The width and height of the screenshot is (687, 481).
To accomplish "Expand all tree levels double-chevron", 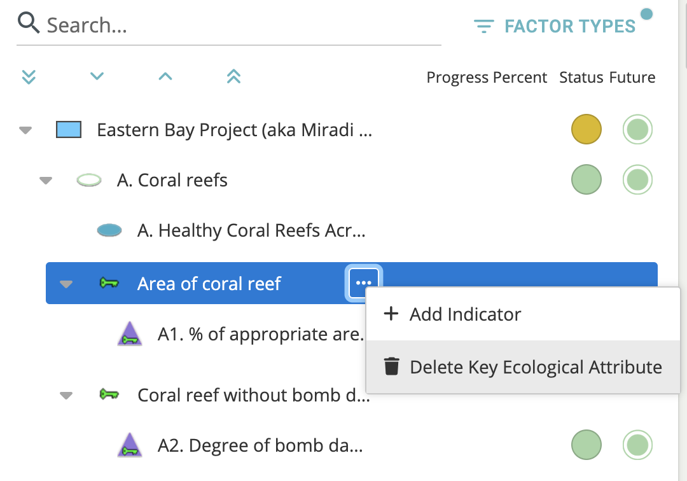I will point(29,77).
